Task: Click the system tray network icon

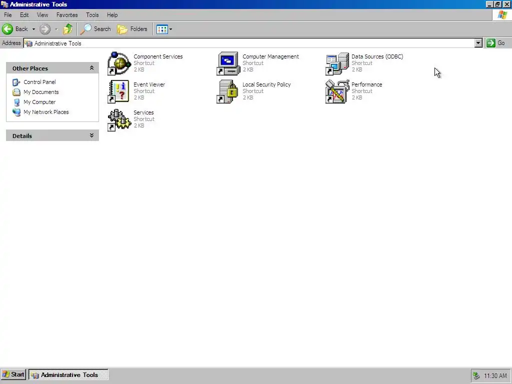Action: 476,376
